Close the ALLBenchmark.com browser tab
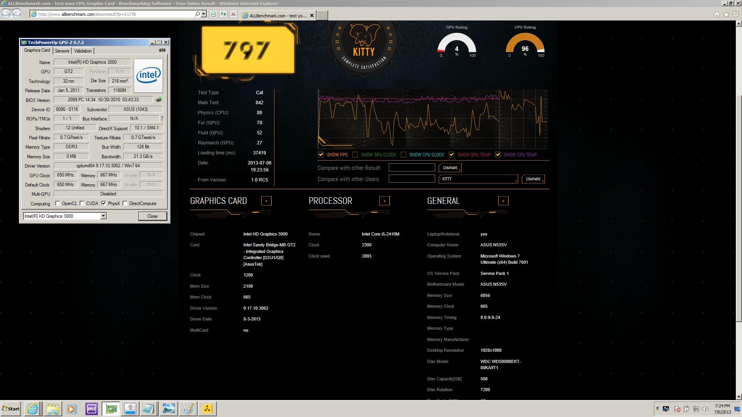742x417 pixels. tap(312, 15)
